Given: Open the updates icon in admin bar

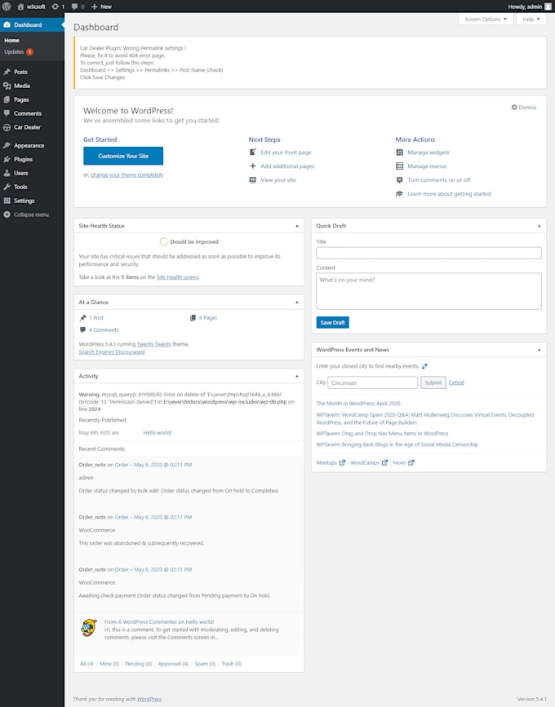Looking at the screenshot, I should (55, 7).
